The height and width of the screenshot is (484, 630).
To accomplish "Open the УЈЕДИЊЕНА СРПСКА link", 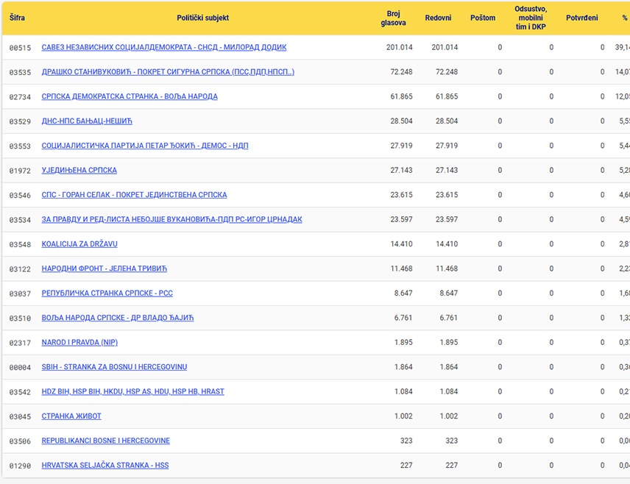I will [79, 171].
